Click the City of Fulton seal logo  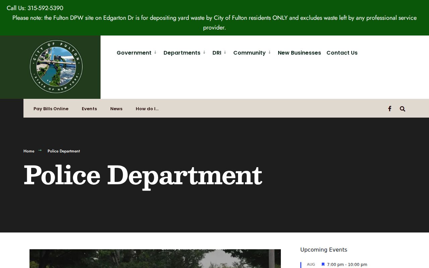tap(56, 67)
